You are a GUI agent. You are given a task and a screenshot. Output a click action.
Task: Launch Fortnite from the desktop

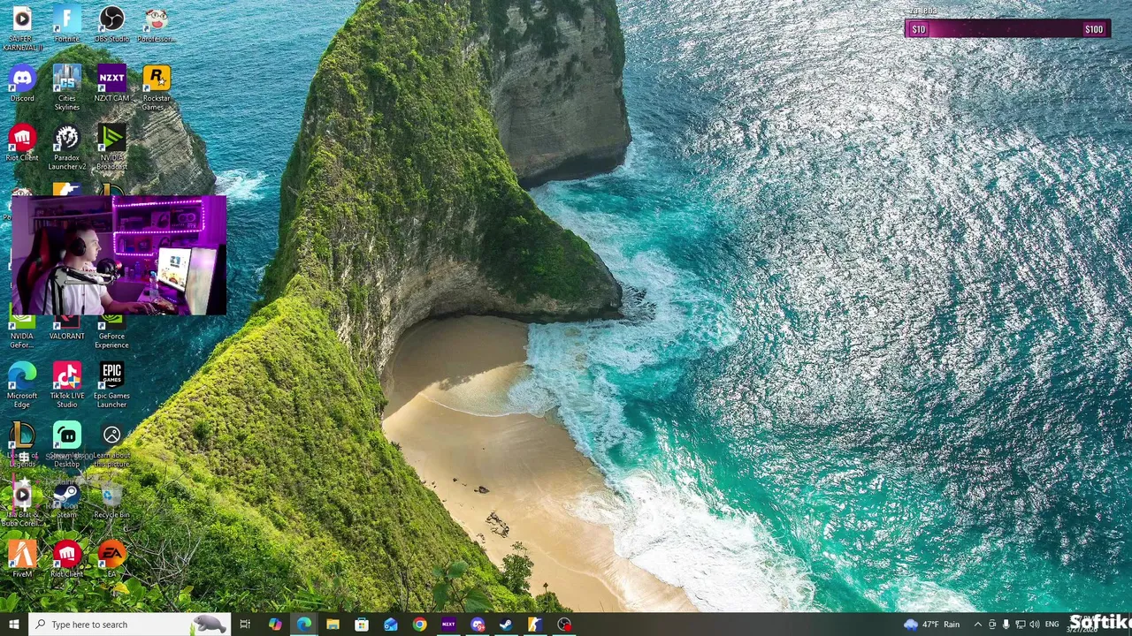tap(66, 24)
